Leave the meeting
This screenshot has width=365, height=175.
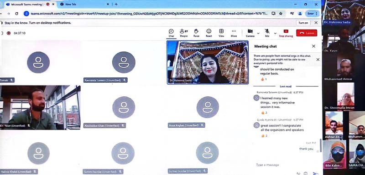click(x=307, y=33)
